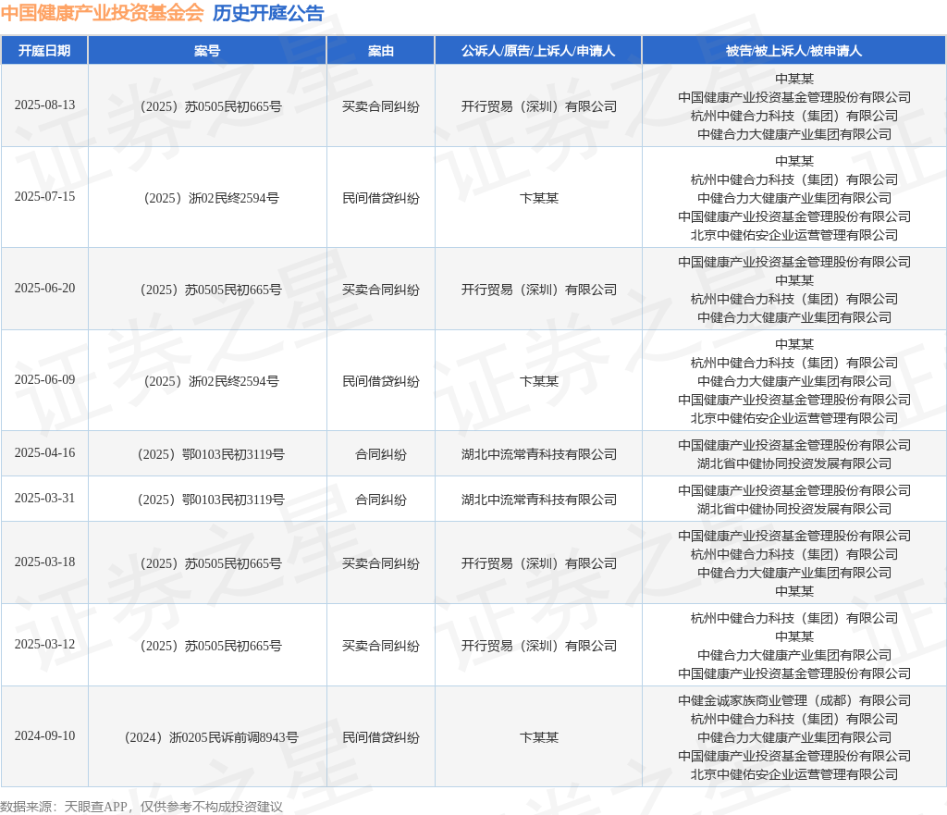This screenshot has height=815, width=947.
Task: Click the title 中国健康产业投资基金会
Action: coord(102,13)
